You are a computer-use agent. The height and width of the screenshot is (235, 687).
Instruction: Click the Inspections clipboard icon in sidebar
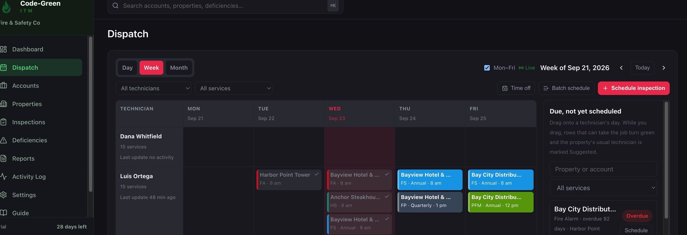click(3, 122)
